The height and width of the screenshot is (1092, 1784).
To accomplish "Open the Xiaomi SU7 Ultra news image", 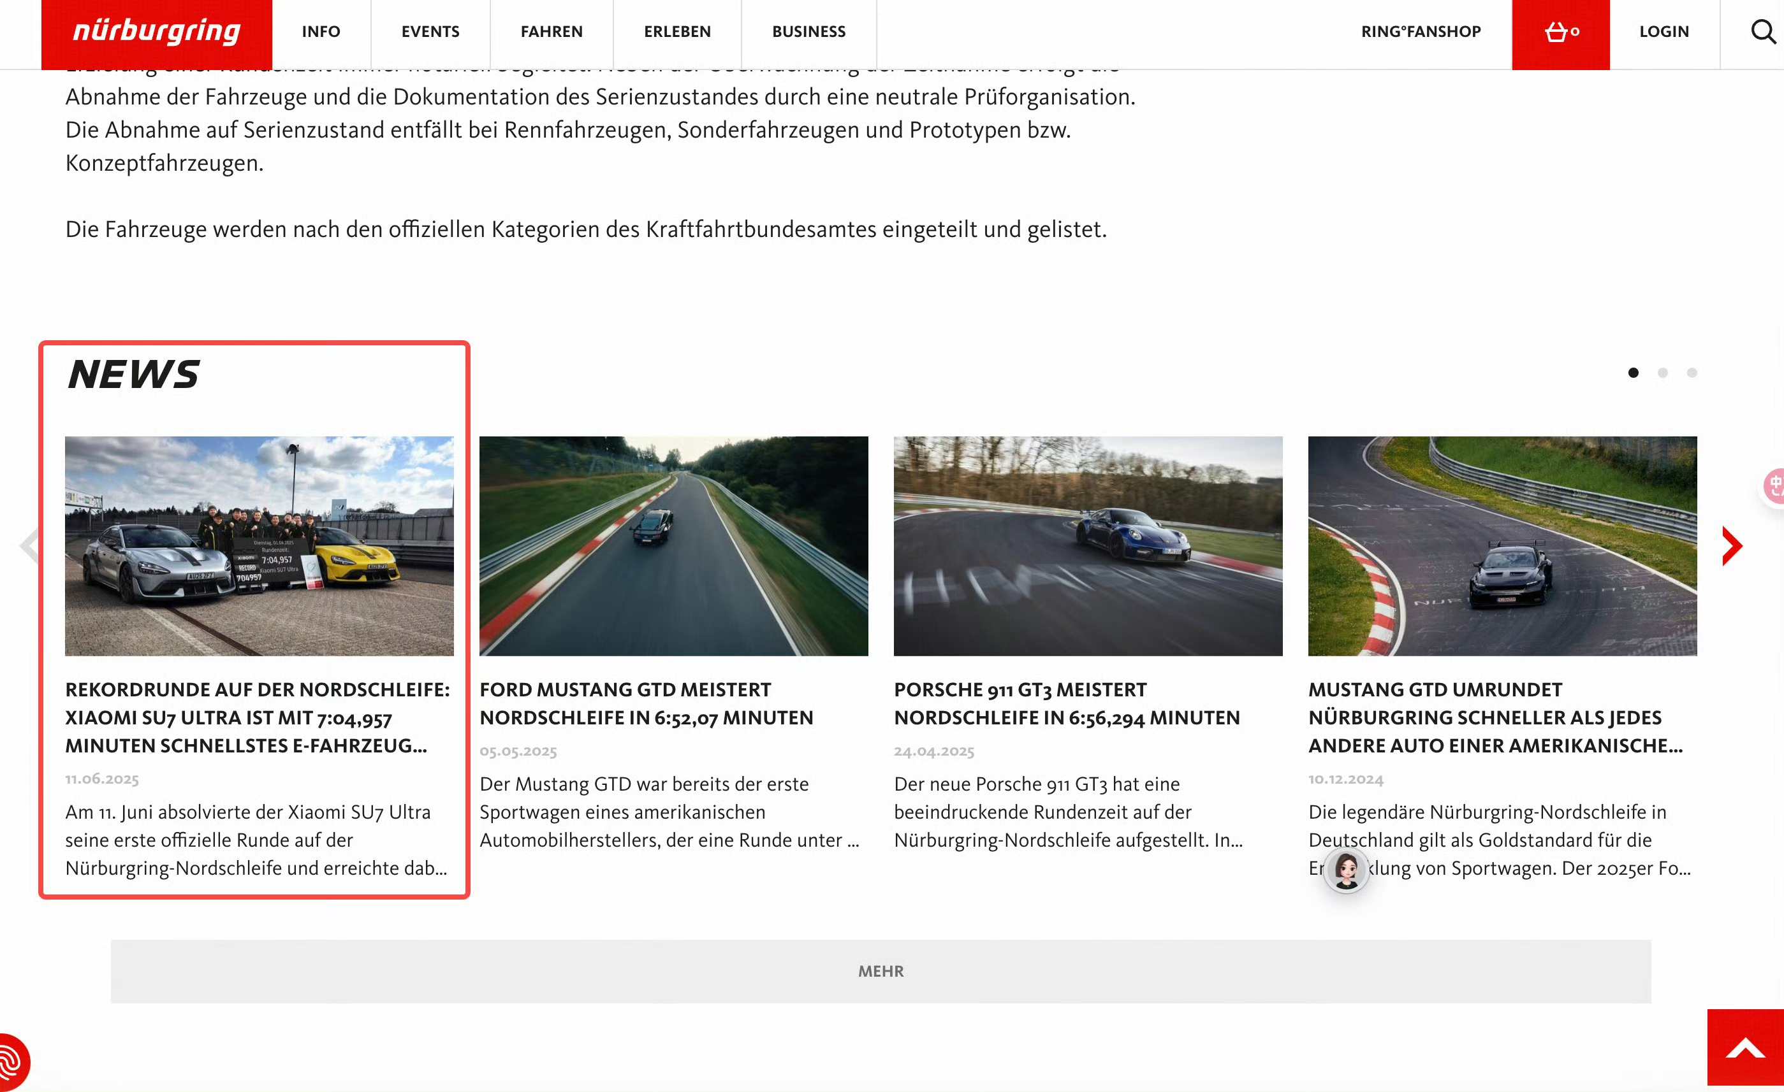I will point(260,547).
